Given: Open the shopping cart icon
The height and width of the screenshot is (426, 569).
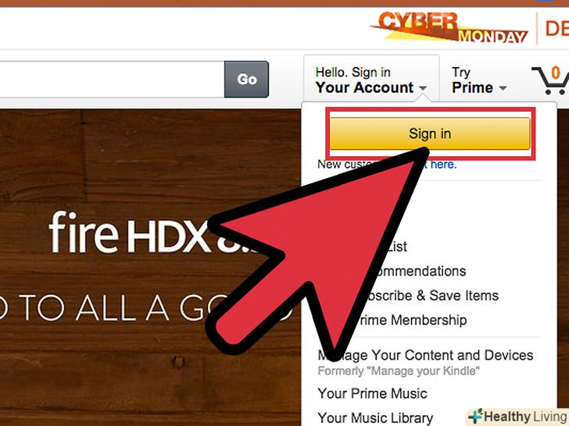Looking at the screenshot, I should [x=550, y=80].
